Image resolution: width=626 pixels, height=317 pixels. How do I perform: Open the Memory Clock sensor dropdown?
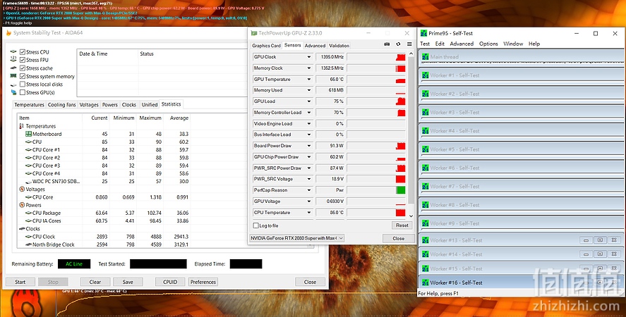(x=308, y=68)
